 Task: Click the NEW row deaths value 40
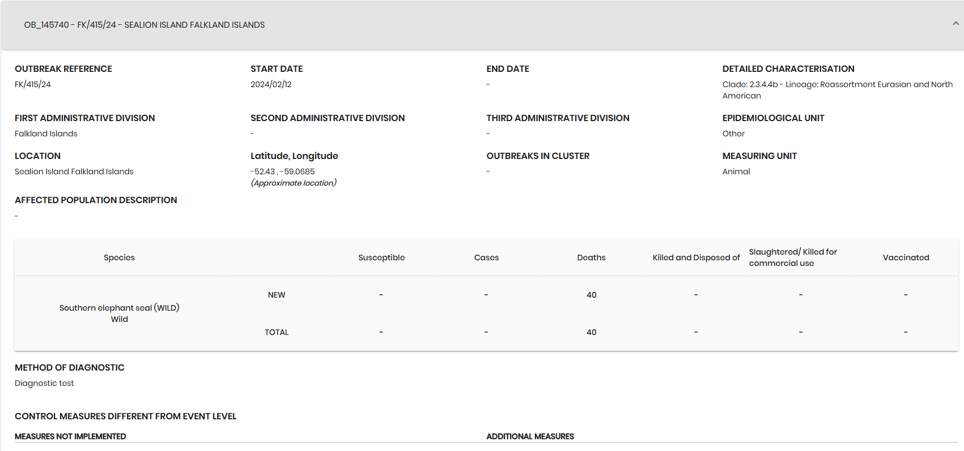[x=591, y=295]
